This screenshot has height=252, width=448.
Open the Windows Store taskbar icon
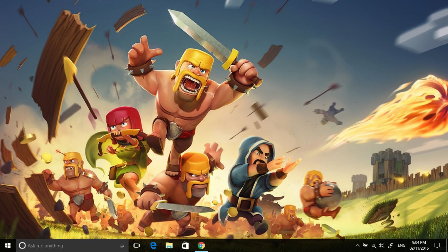[185, 245]
